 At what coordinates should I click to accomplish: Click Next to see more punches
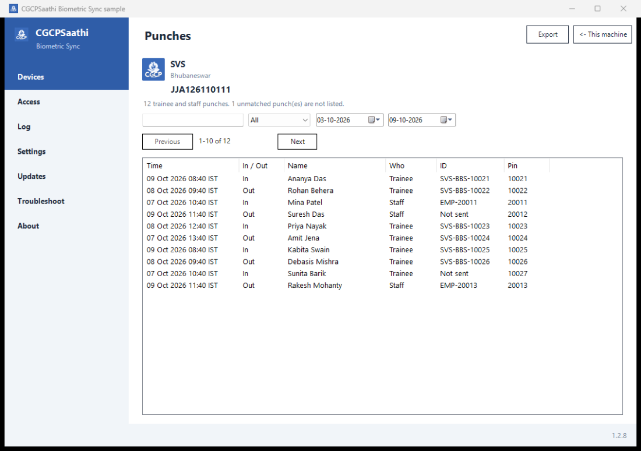[297, 142]
